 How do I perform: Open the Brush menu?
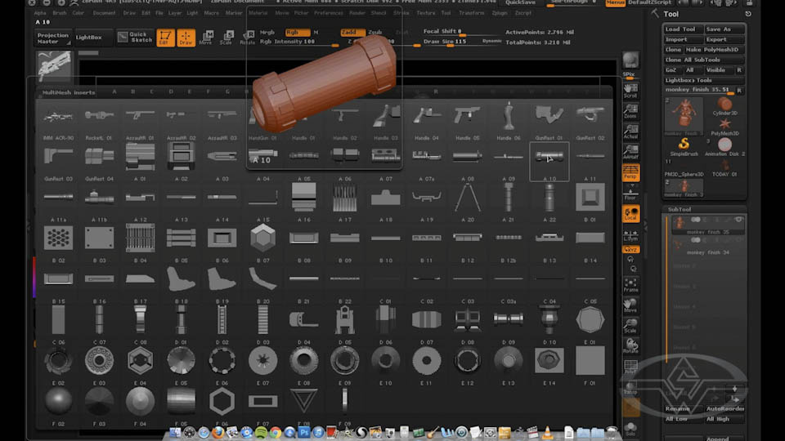[x=59, y=13]
